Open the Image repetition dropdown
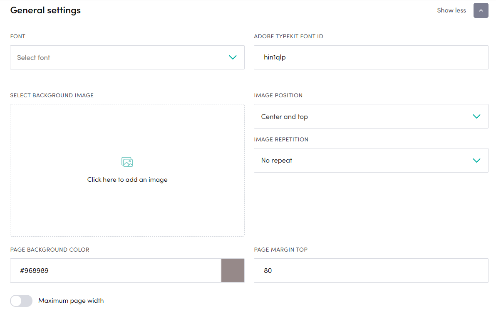Viewport: 496px width, 314px height. 371,160
